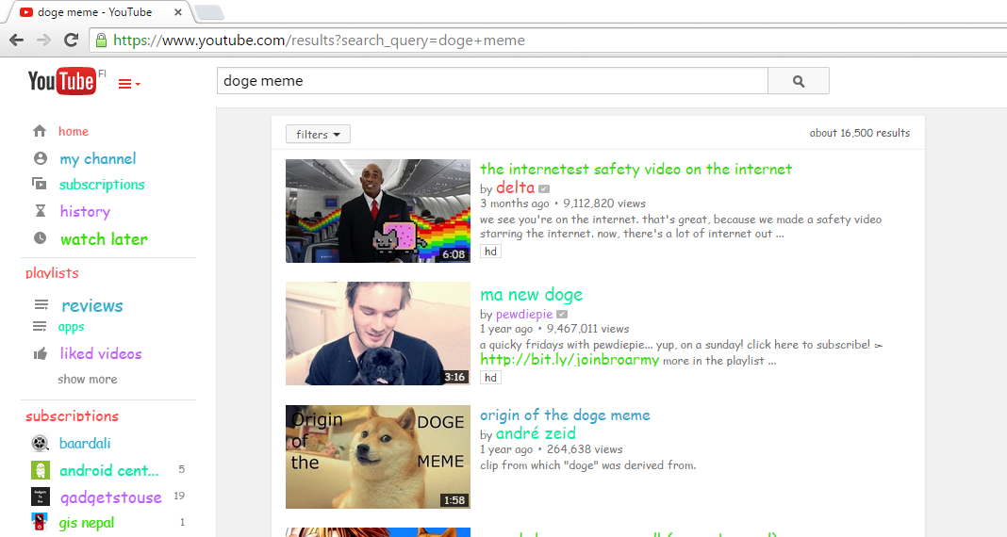Click hd badge under ma new doge

click(x=490, y=377)
